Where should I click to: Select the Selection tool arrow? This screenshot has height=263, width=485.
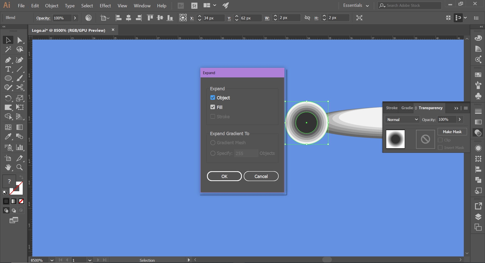(x=8, y=40)
